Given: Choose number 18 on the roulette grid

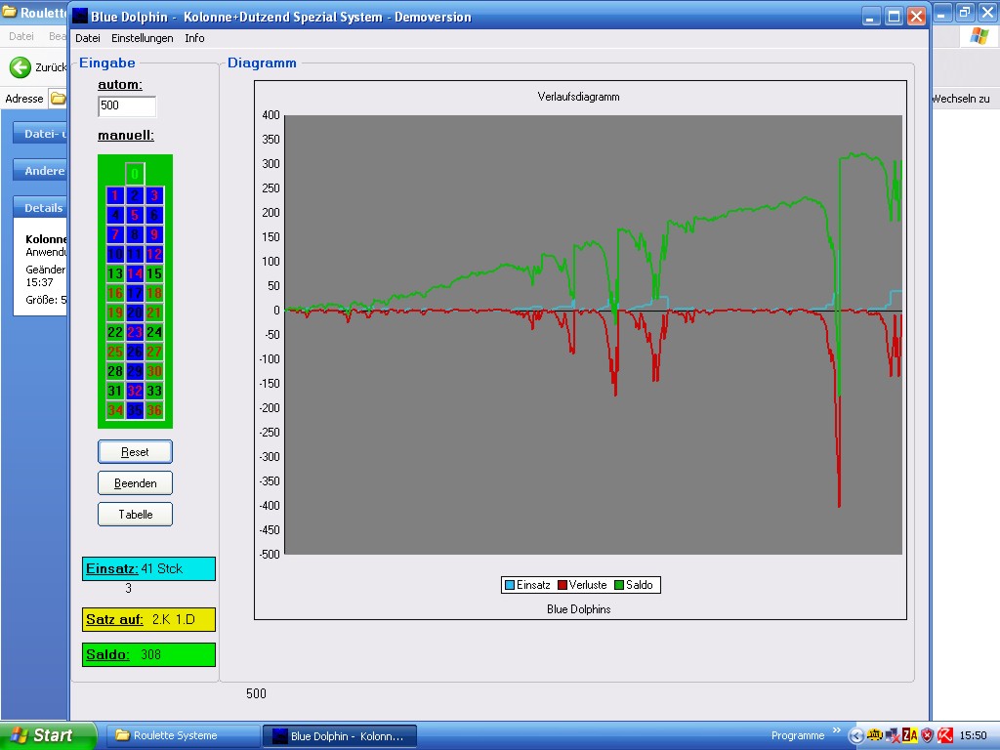Looking at the screenshot, I should pos(154,293).
